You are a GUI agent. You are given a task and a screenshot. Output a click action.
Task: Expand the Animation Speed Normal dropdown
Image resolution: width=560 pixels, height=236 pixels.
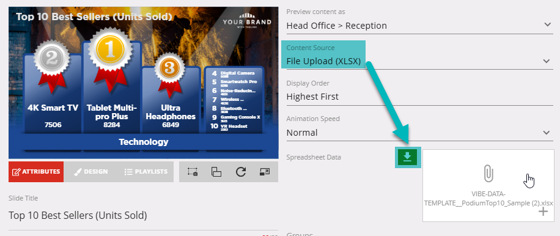419,133
